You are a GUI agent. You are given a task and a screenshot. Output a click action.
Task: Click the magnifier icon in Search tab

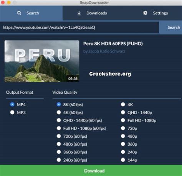point(19,13)
